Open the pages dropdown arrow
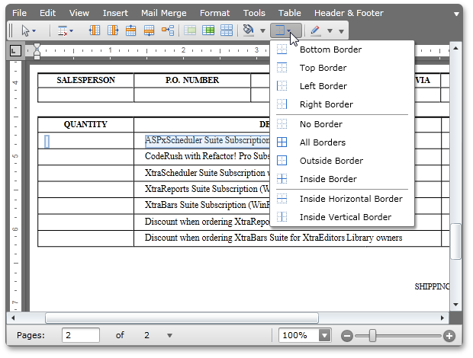Image resolution: width=473 pixels, height=358 pixels. click(169, 336)
